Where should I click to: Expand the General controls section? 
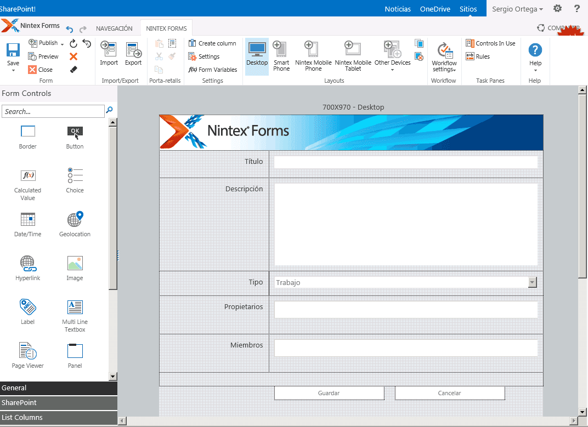[59, 388]
